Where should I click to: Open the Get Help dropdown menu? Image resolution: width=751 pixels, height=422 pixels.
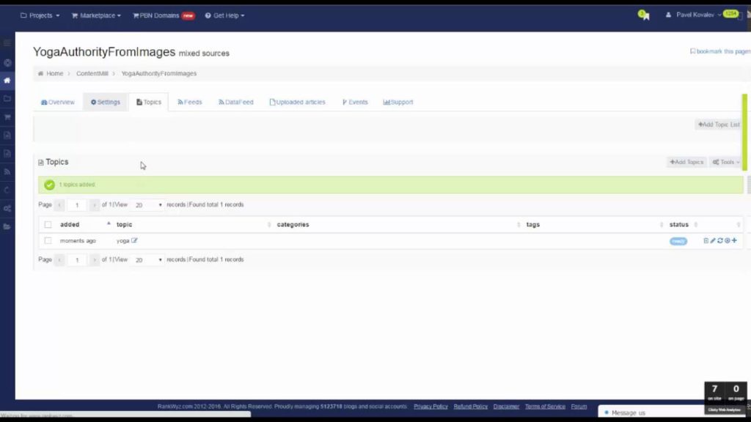tap(224, 15)
